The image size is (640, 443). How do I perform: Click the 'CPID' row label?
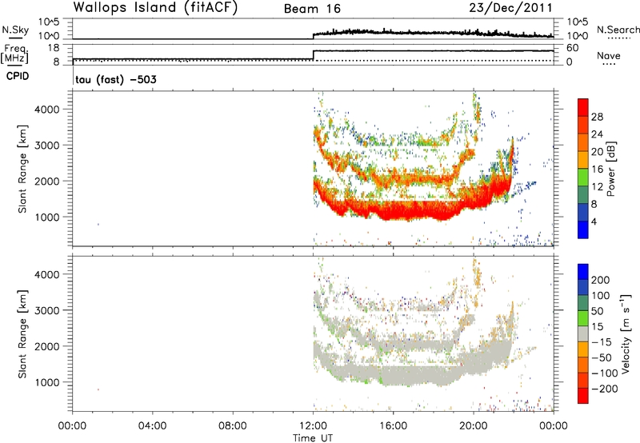click(x=18, y=76)
